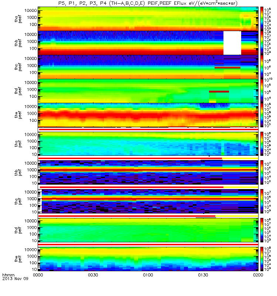
Task: Select the 'the peef' axis label
Action: 18,115
